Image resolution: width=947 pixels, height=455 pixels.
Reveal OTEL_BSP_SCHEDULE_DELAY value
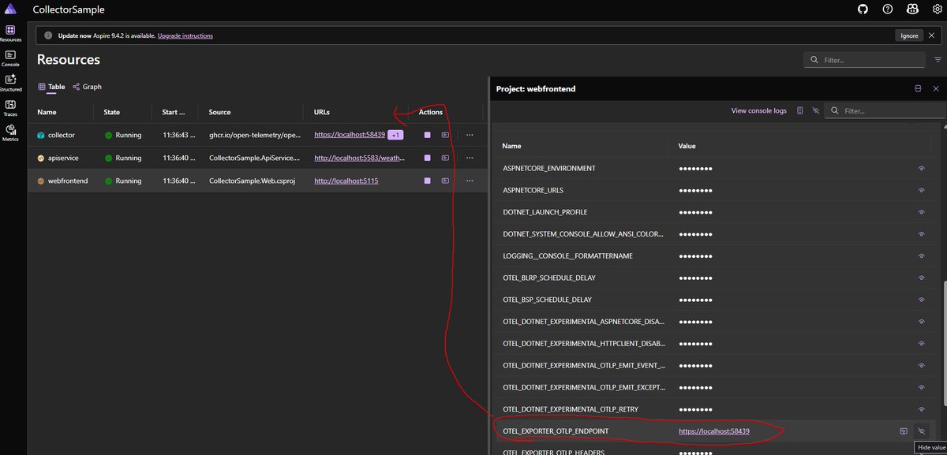tap(921, 300)
